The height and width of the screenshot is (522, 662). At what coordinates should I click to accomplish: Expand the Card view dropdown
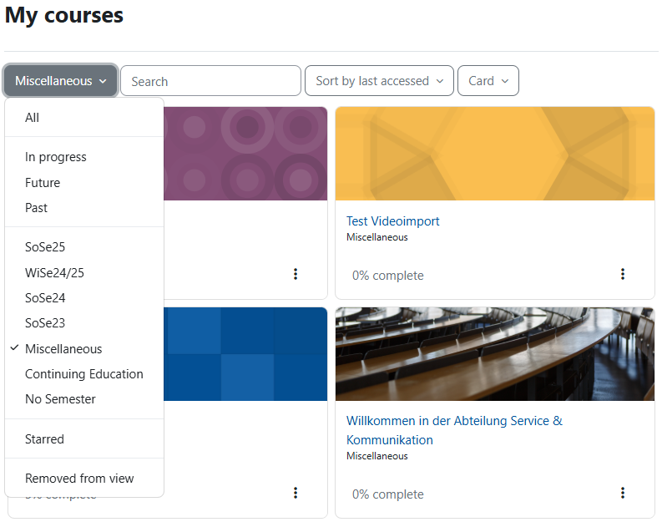[x=488, y=81]
